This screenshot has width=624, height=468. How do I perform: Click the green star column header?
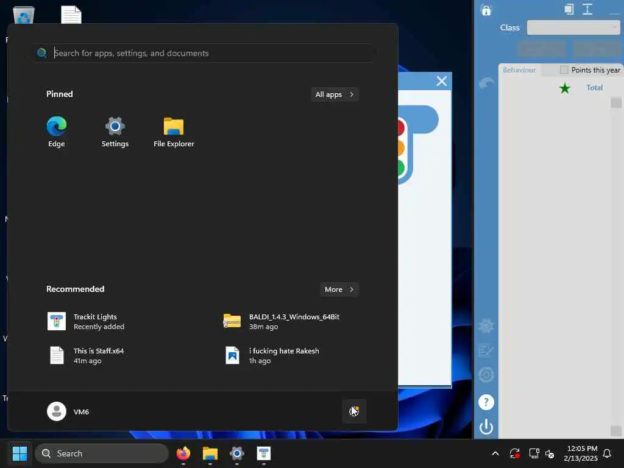coord(564,88)
